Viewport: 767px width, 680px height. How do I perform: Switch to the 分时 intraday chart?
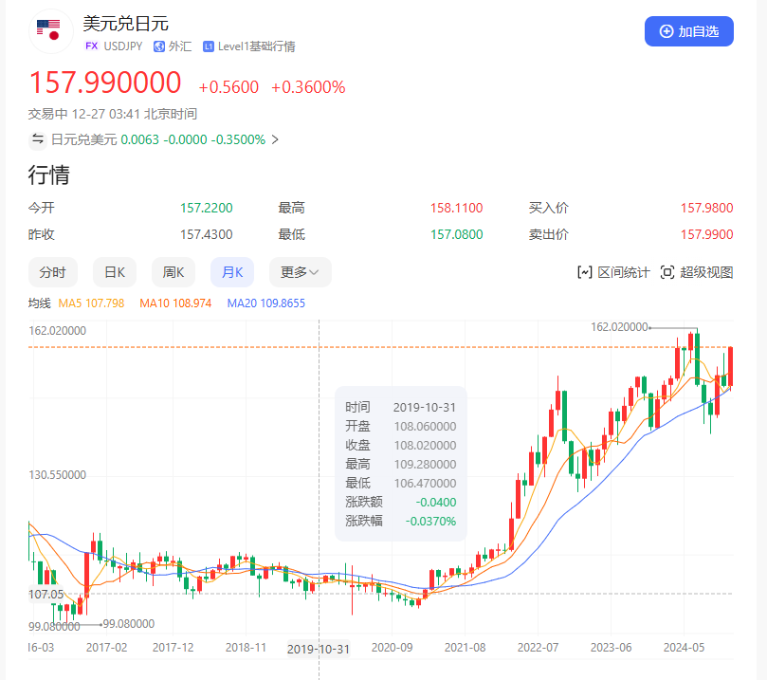(53, 272)
